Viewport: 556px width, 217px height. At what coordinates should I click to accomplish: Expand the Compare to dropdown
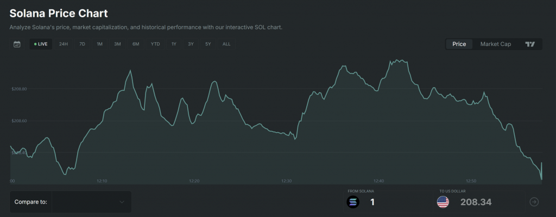pos(71,202)
